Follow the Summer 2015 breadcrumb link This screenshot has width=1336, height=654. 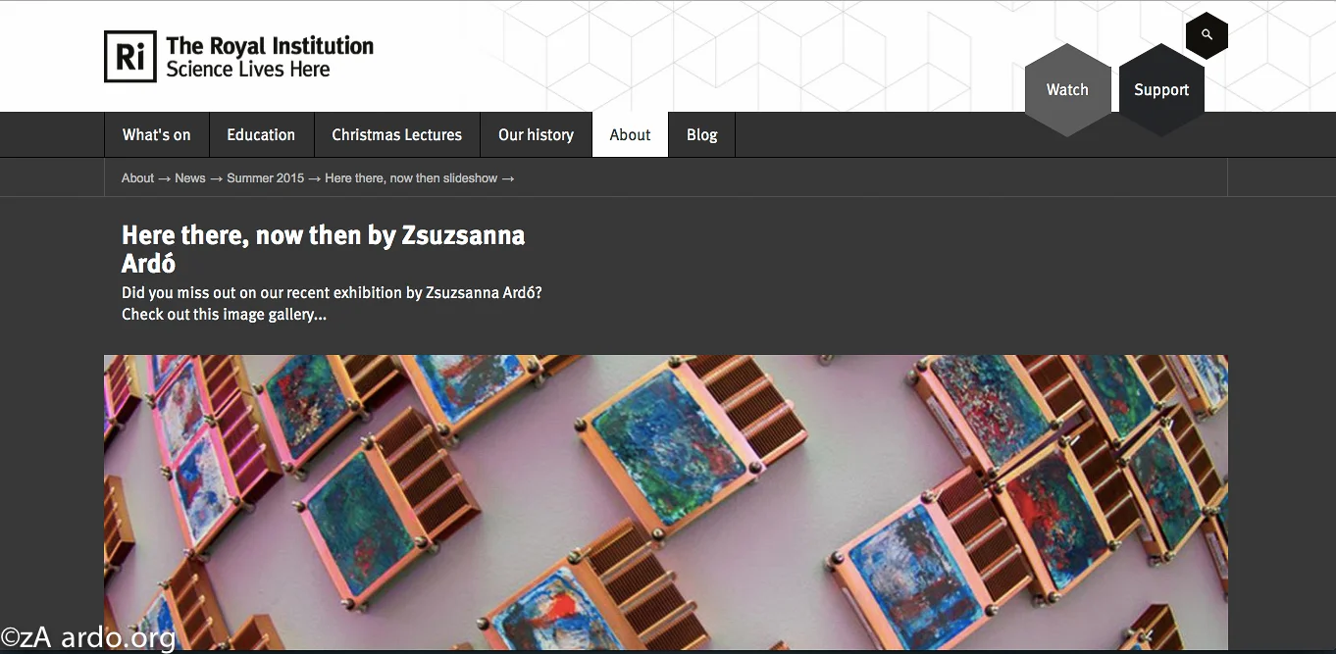pyautogui.click(x=265, y=178)
